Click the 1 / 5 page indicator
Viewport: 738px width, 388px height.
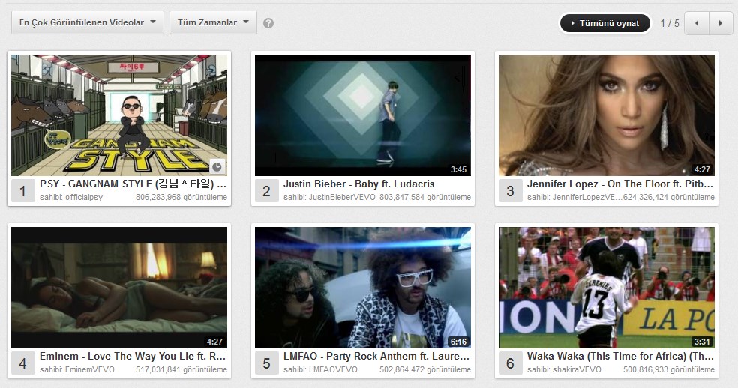tap(670, 23)
